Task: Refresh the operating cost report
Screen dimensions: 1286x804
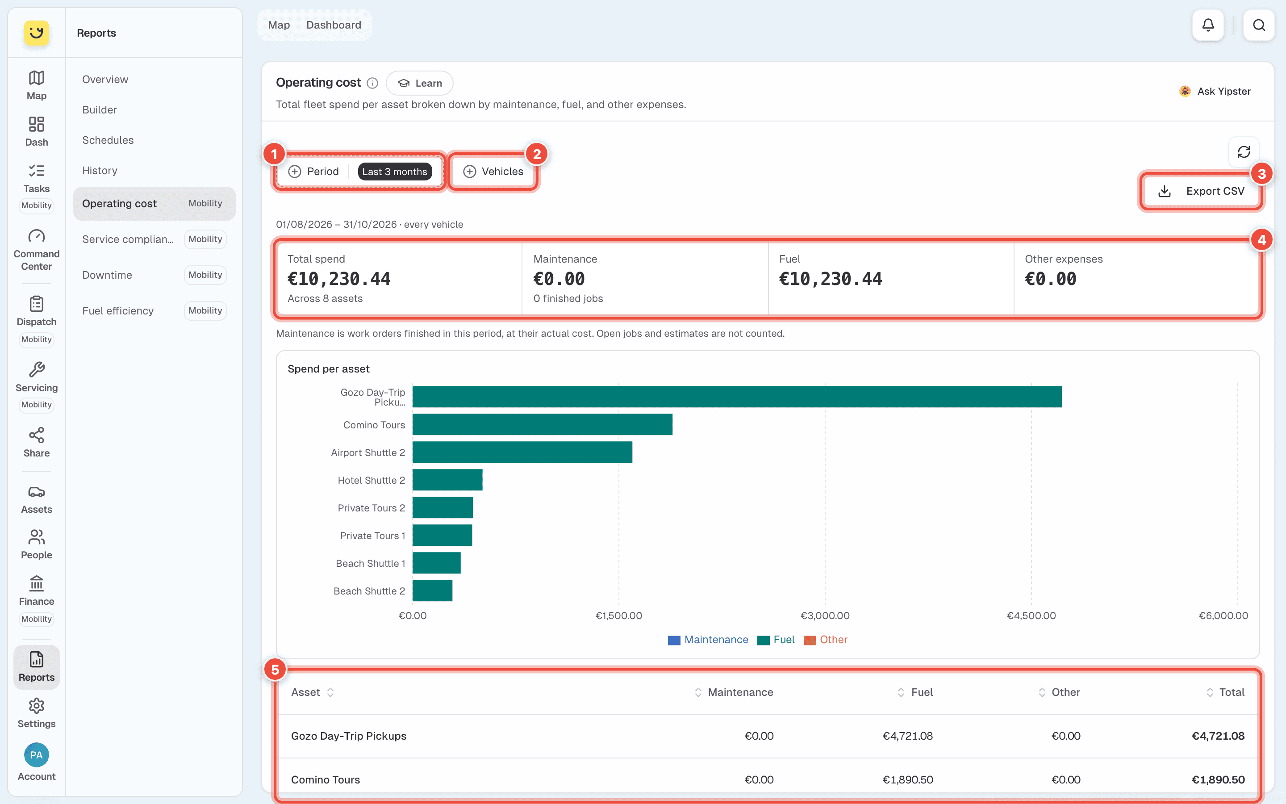Action: [x=1244, y=152]
